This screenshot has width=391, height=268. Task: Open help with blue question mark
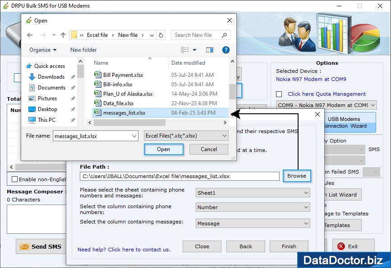pos(225,50)
